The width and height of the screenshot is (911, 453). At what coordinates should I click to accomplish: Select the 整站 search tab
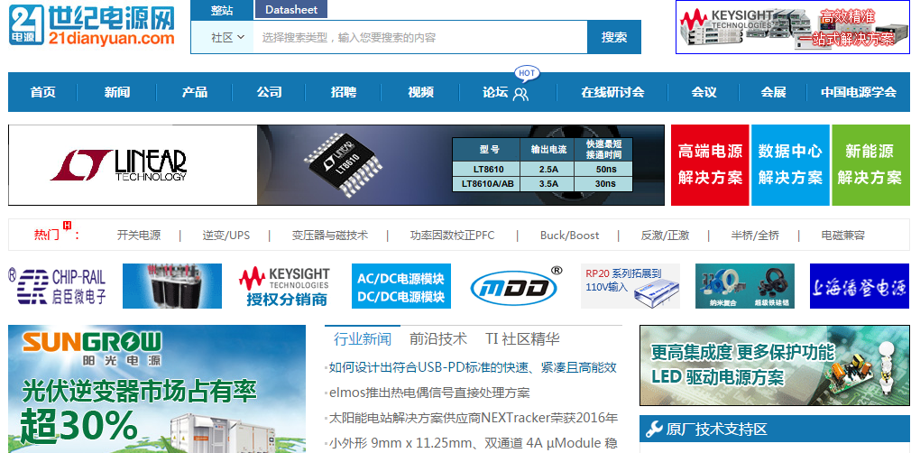coord(222,10)
